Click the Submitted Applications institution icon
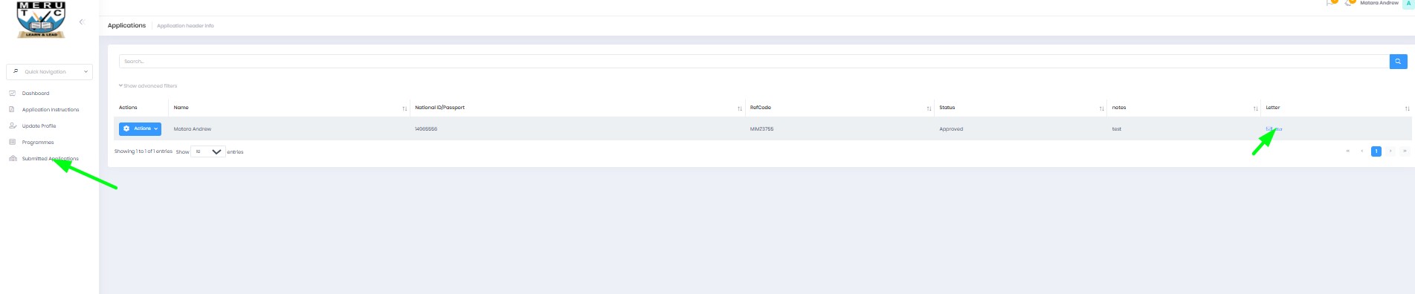 click(13, 159)
